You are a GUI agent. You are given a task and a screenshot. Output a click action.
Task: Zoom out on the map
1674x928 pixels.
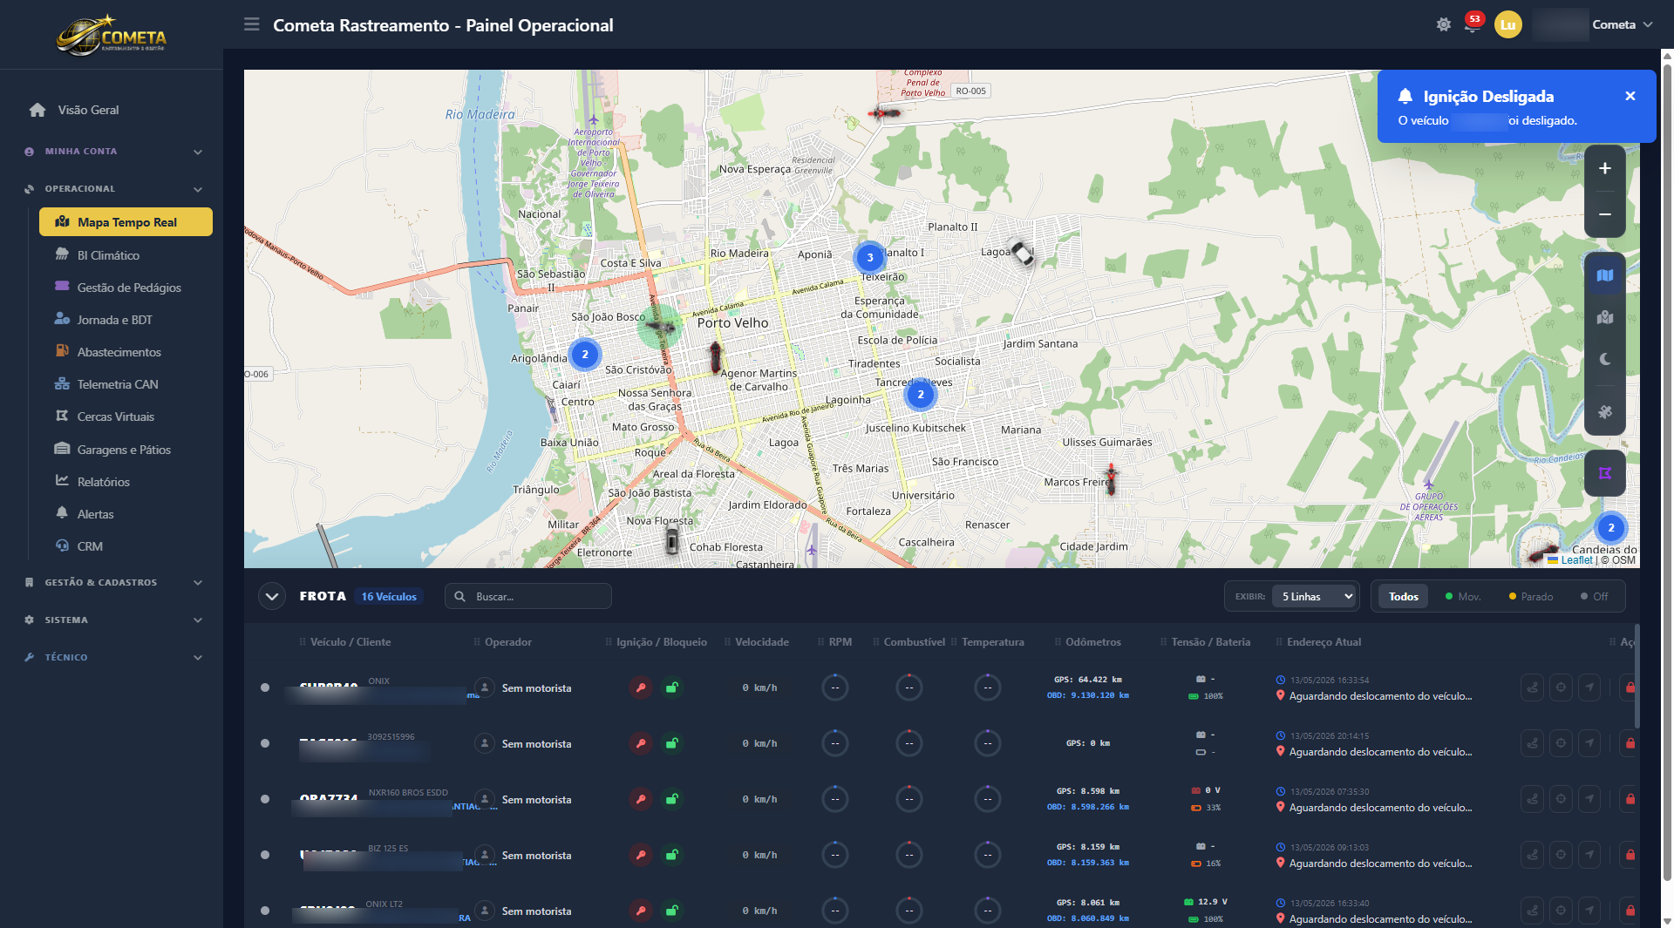click(1604, 214)
